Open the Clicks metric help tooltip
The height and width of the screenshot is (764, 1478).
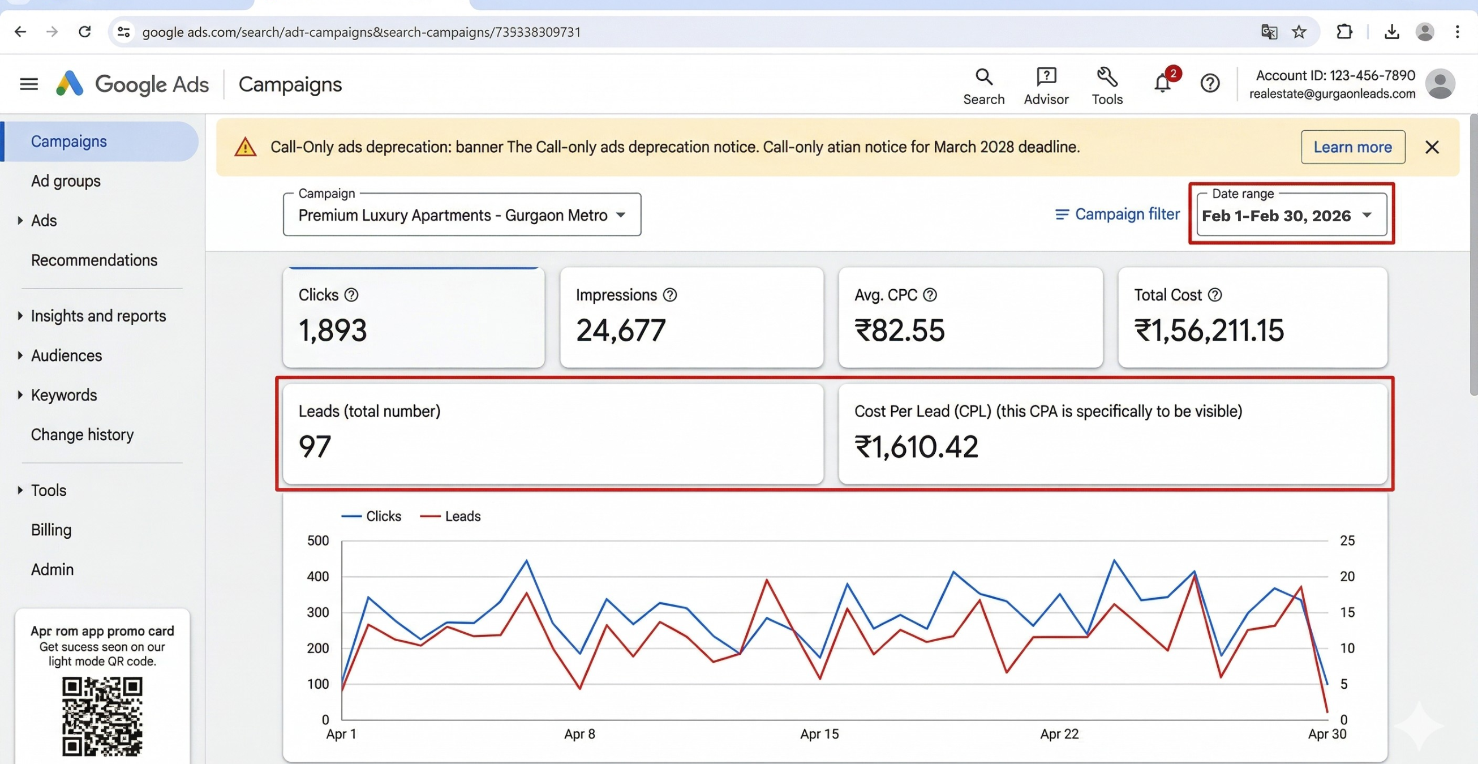pos(351,294)
